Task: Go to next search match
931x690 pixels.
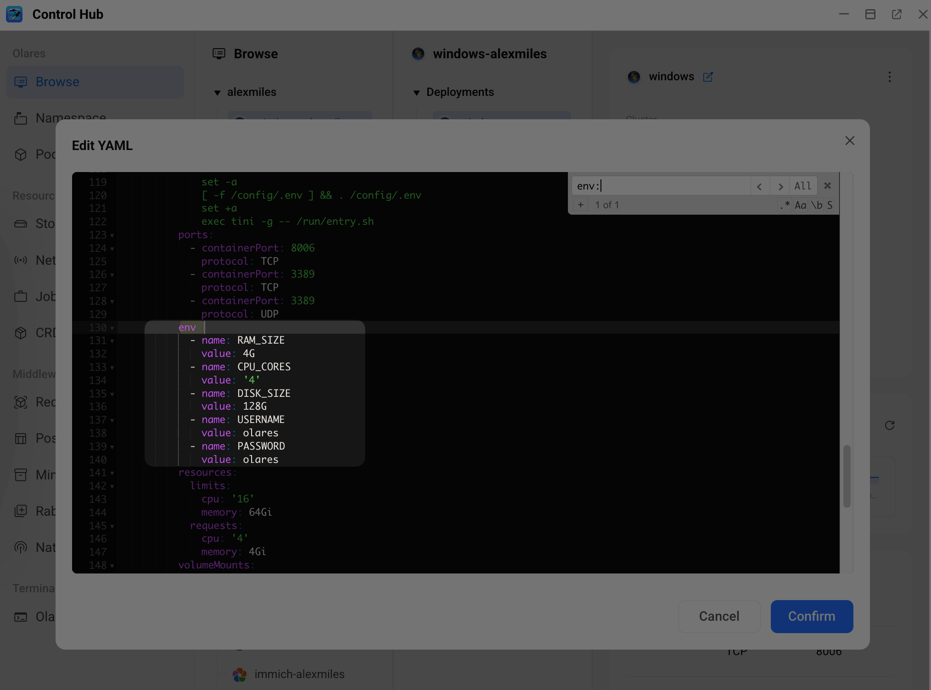Action: click(x=780, y=186)
